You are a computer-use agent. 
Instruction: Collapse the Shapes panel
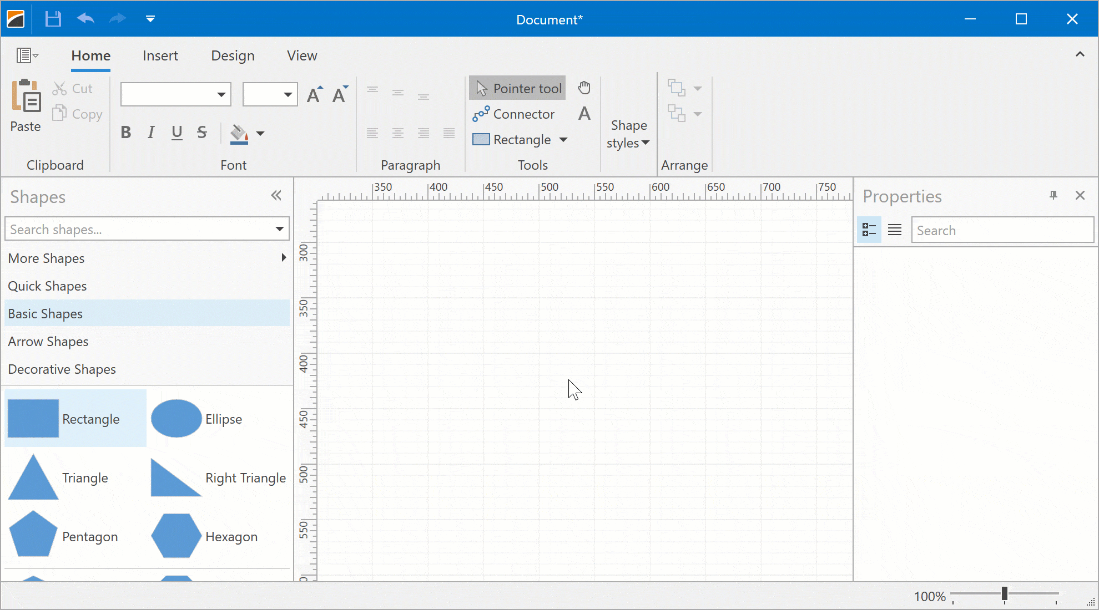tap(276, 195)
